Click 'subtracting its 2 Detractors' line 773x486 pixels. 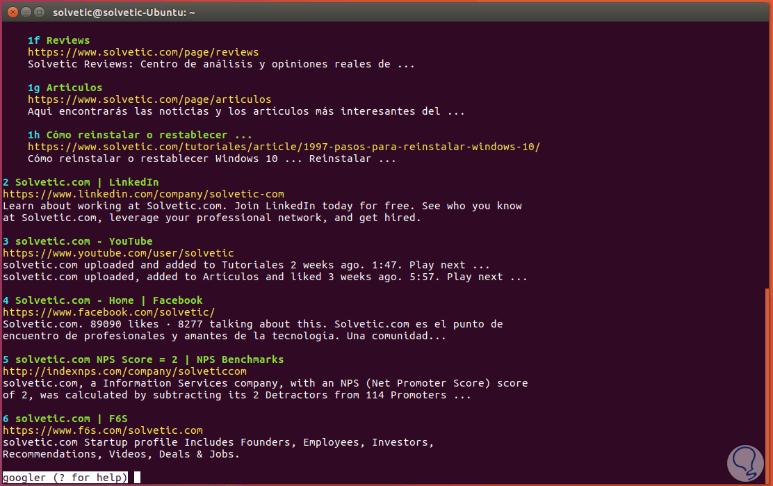coord(237,396)
